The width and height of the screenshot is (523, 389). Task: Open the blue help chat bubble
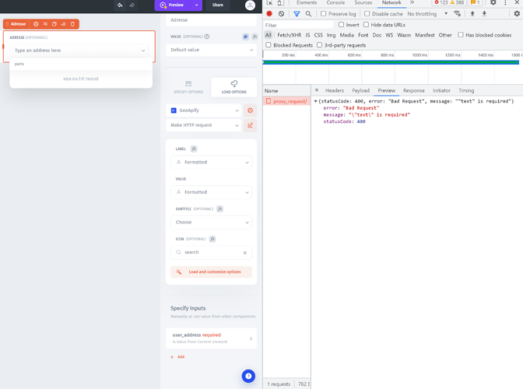coord(248,376)
